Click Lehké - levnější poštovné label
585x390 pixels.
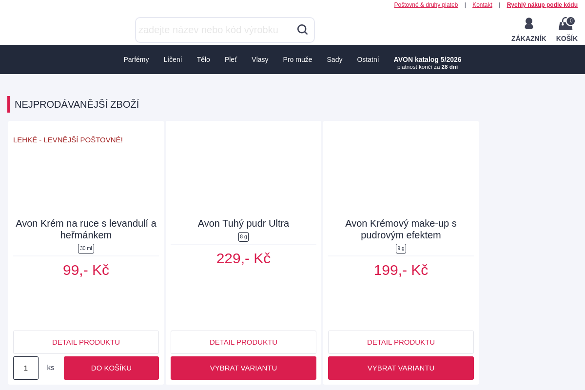point(68,140)
